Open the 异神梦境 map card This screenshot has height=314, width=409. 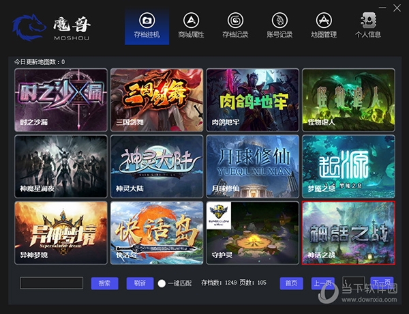[61, 233]
